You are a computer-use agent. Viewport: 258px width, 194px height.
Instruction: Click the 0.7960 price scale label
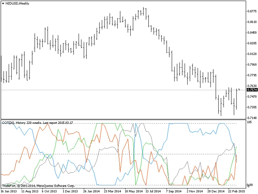tap(252, 65)
